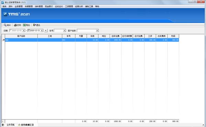Click the 应收运费 column header
This screenshot has height=127, width=206.
[115, 36]
